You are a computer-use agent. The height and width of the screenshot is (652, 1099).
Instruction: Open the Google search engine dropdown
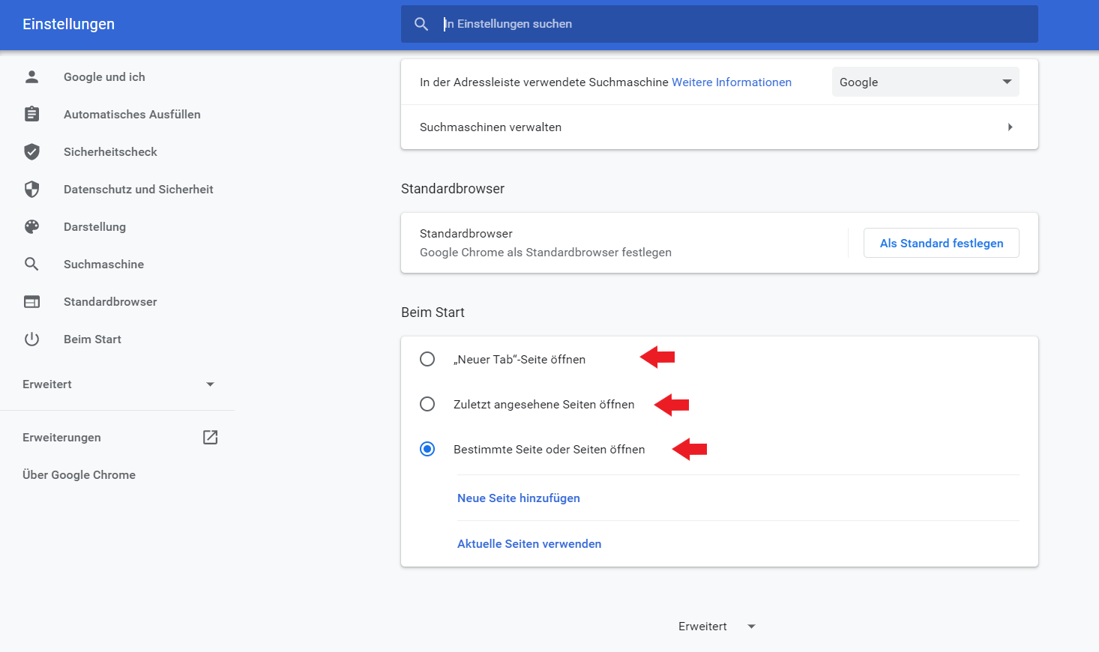[x=925, y=82]
